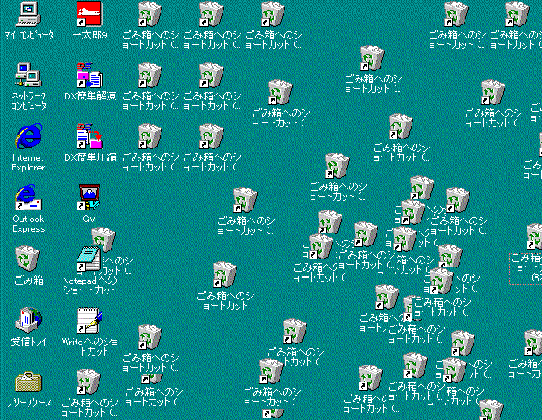
Task: Select the ごみ箱 recycle bin icon
Action: click(x=28, y=259)
